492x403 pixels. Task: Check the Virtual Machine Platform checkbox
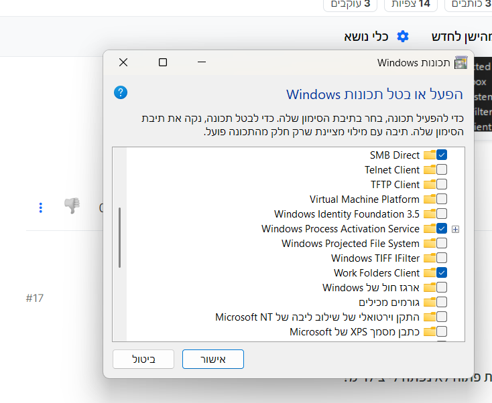442,199
